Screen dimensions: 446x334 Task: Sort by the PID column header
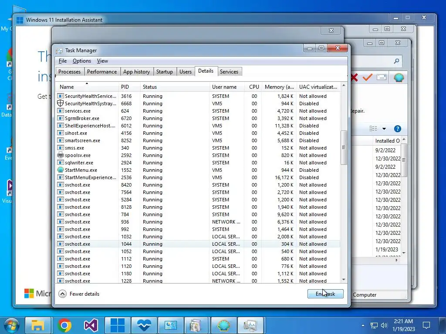pyautogui.click(x=129, y=87)
